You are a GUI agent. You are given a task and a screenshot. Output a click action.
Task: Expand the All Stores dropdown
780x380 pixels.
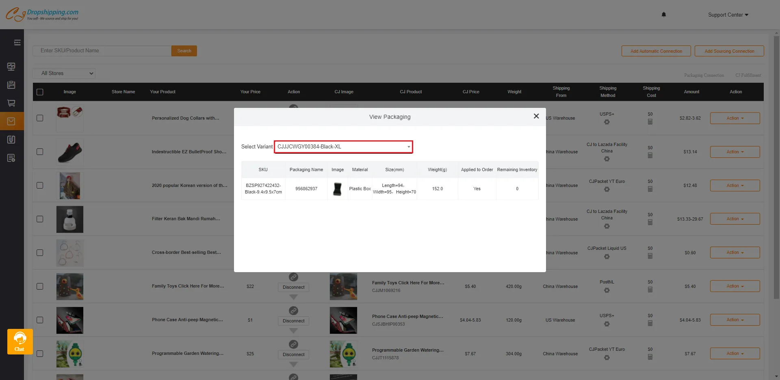click(64, 73)
